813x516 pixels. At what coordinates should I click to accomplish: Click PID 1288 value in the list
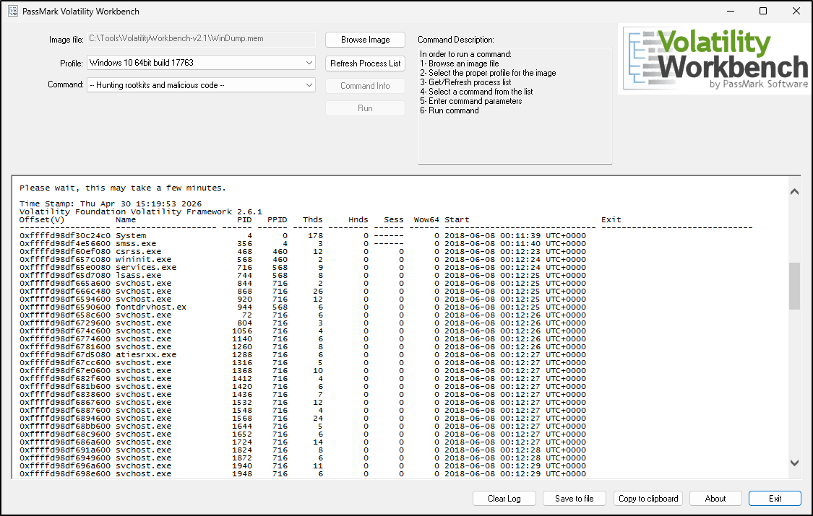[x=242, y=354]
